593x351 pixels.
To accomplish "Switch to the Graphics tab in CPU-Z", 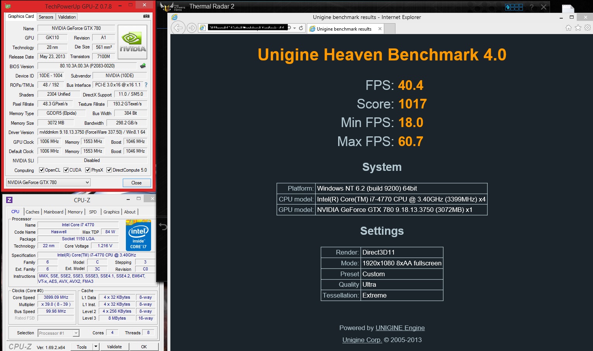I will 112,212.
